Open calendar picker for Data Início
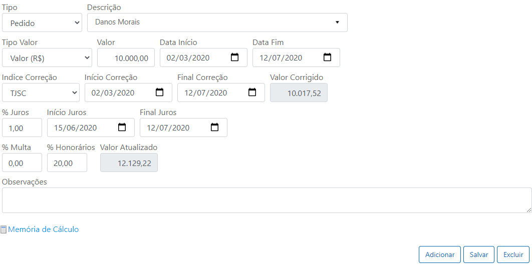Screen dimensions: 532x265 pos(234,57)
